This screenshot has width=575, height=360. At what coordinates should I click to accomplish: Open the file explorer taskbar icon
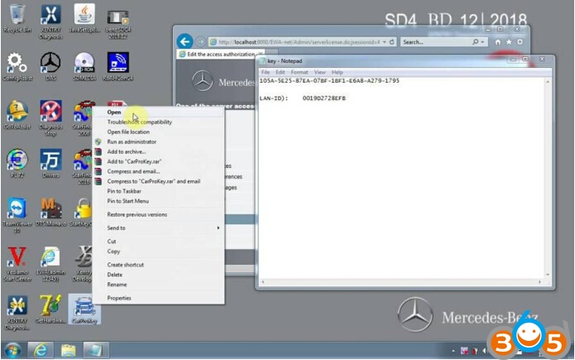[68, 350]
